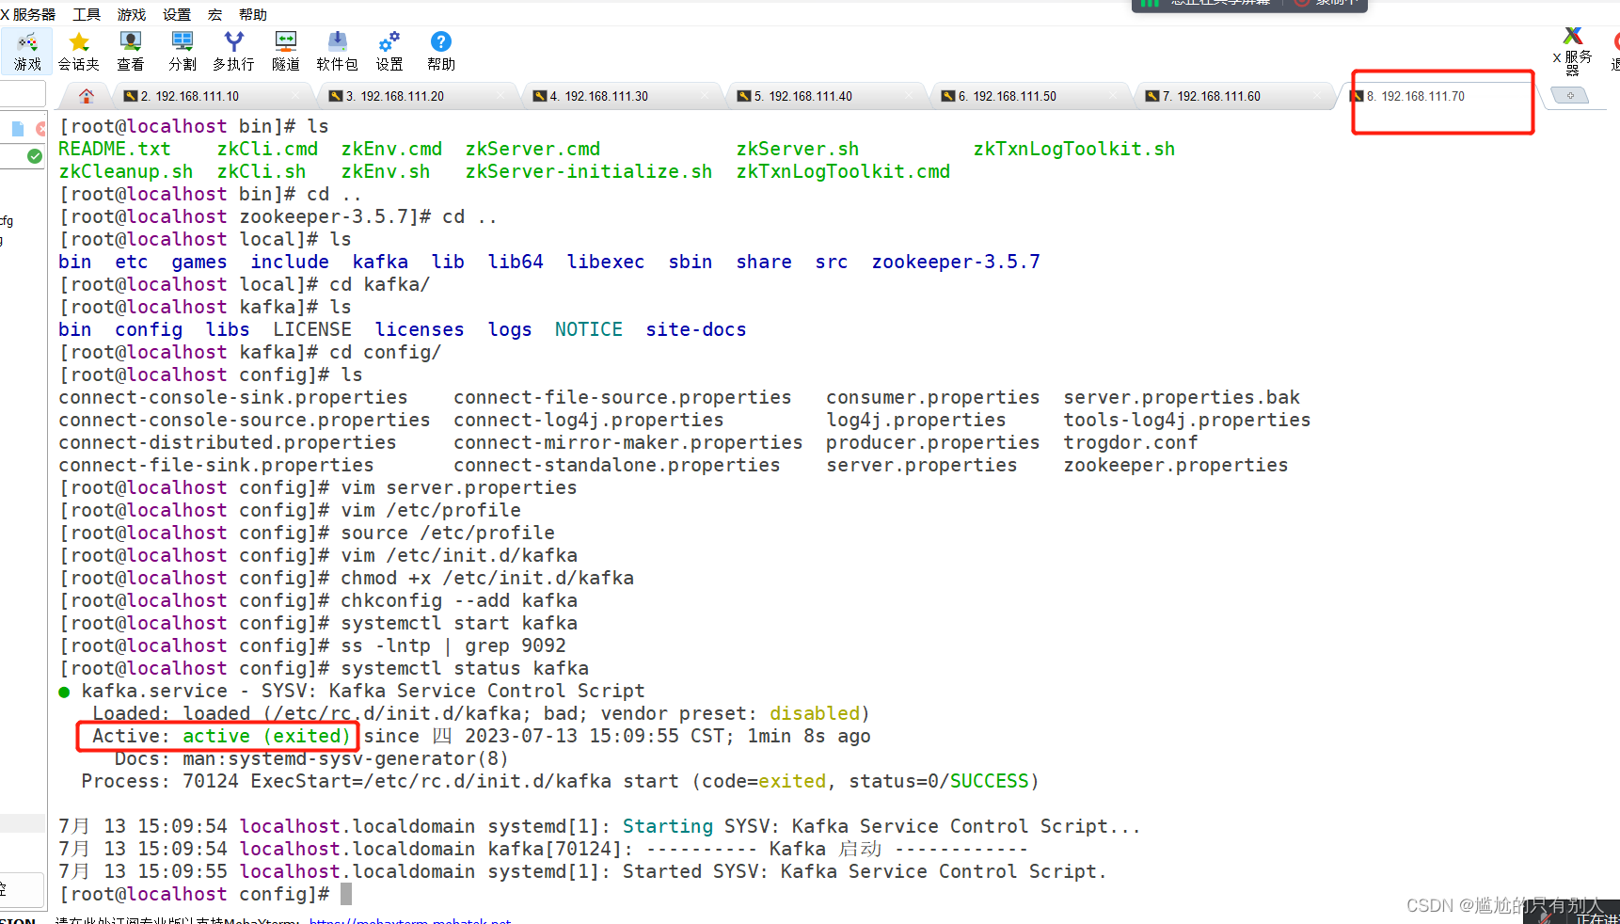Click the 分割 (Split) toolbar icon
Screen dimensions: 1620x924
(x=183, y=51)
